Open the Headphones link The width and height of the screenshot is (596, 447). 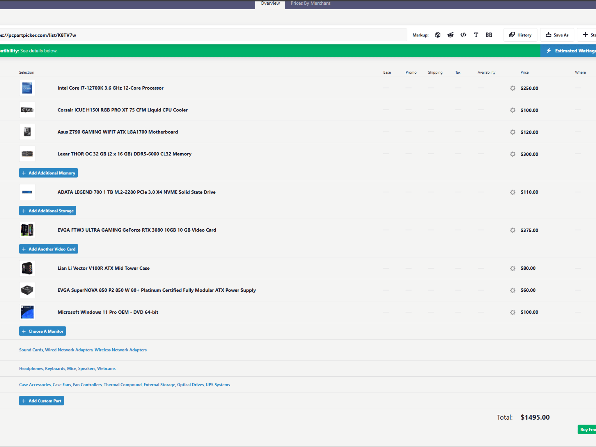[x=31, y=368]
